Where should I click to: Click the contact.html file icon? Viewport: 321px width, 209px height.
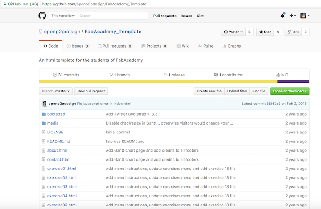click(44, 159)
